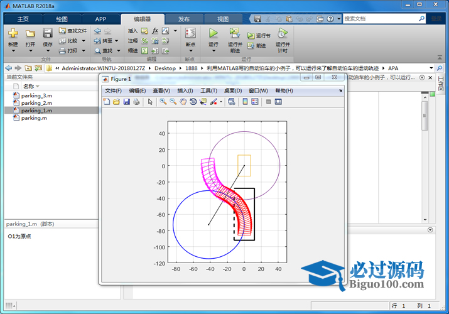
Task: Click the Compare (比较) button
Action: pyautogui.click(x=68, y=41)
